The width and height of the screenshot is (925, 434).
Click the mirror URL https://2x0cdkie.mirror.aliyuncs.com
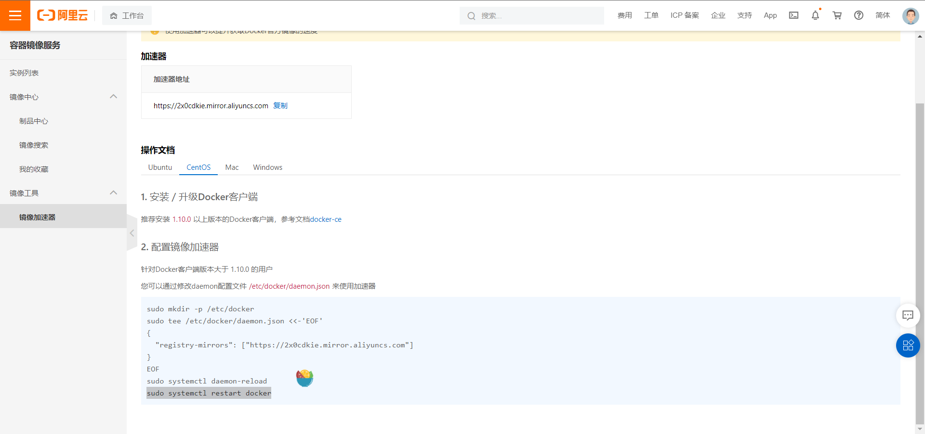point(211,106)
